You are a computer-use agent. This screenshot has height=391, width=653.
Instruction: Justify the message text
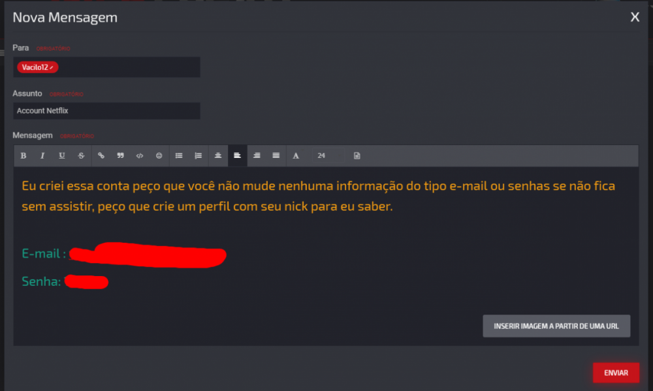pyautogui.click(x=276, y=156)
